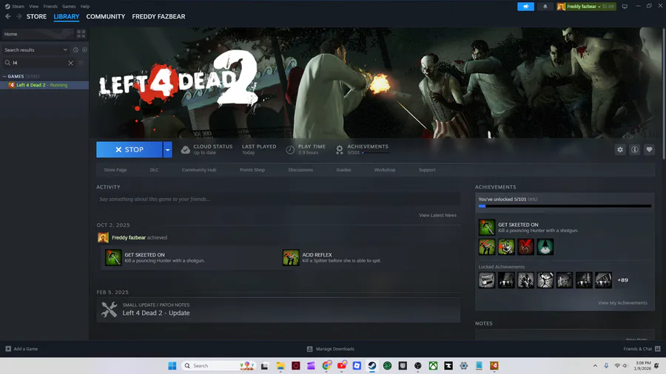This screenshot has height=374, width=666.
Task: Click the activity status input field
Action: pyautogui.click(x=278, y=200)
